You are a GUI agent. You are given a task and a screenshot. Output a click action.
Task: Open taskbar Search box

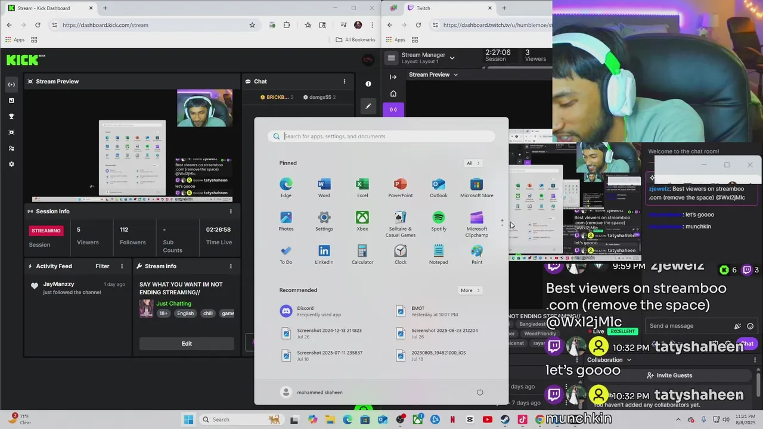240,419
